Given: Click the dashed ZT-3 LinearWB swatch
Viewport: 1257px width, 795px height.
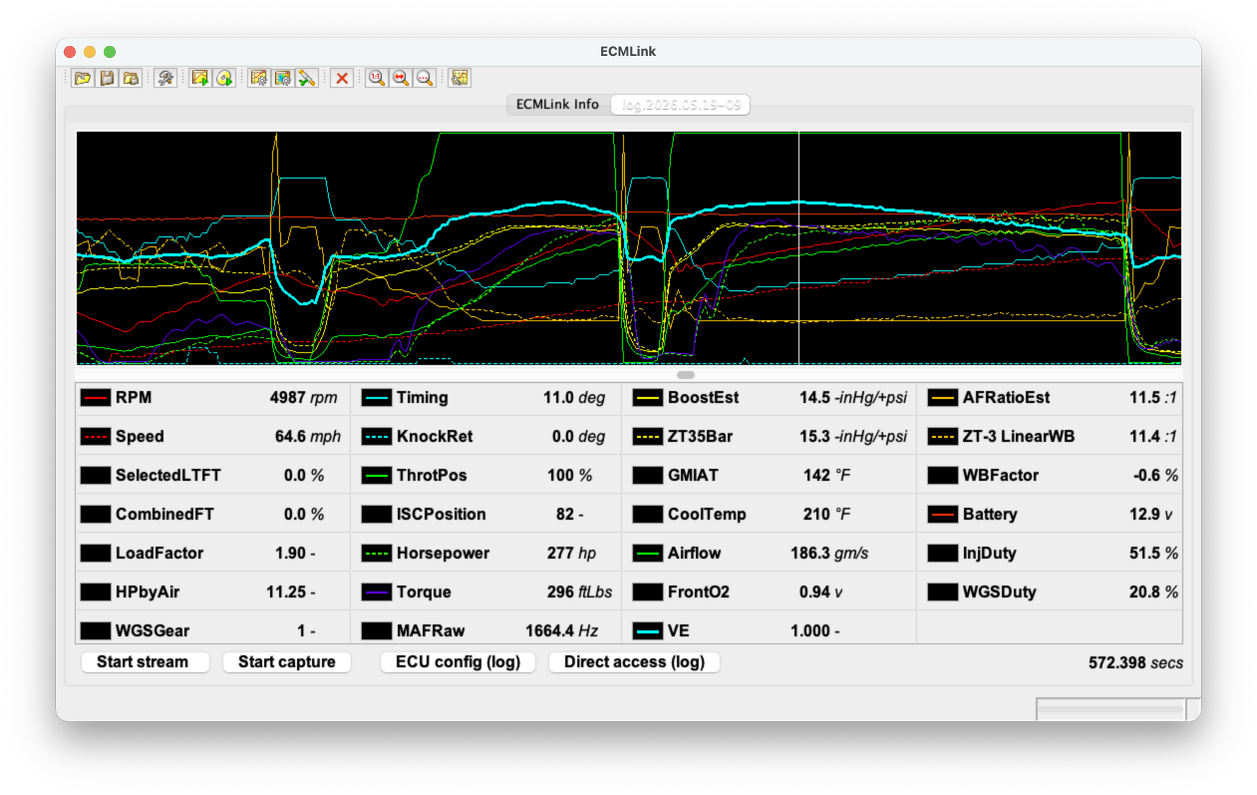Looking at the screenshot, I should click(943, 437).
